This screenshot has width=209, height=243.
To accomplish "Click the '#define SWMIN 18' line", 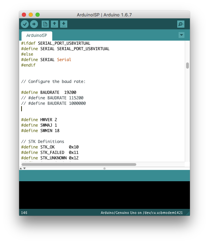I will [x=40, y=131].
